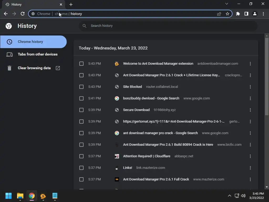Open actions menu for ant download manager pro crack search

pyautogui.click(x=250, y=133)
